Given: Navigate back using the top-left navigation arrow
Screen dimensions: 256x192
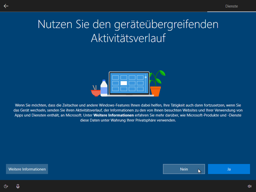Looking at the screenshot, I should [6, 6].
